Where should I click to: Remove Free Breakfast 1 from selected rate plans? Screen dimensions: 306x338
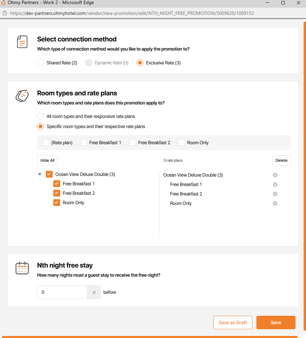(275, 184)
